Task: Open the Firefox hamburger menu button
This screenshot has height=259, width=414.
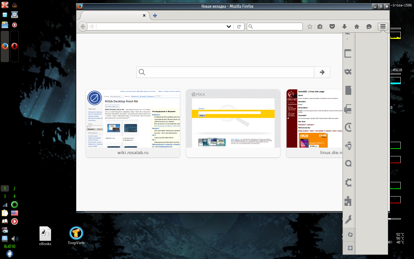Action: pyautogui.click(x=383, y=27)
